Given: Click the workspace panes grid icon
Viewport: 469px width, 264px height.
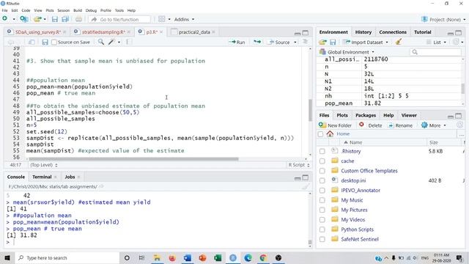Looking at the screenshot, I should pyautogui.click(x=162, y=19).
